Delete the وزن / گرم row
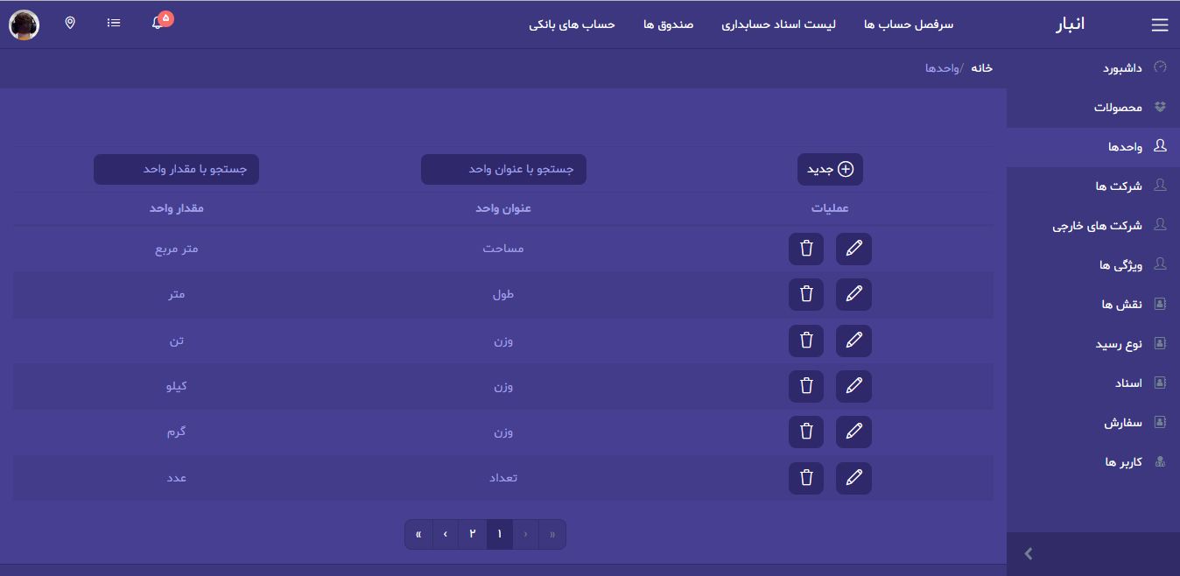Image resolution: width=1180 pixels, height=576 pixels. point(806,432)
